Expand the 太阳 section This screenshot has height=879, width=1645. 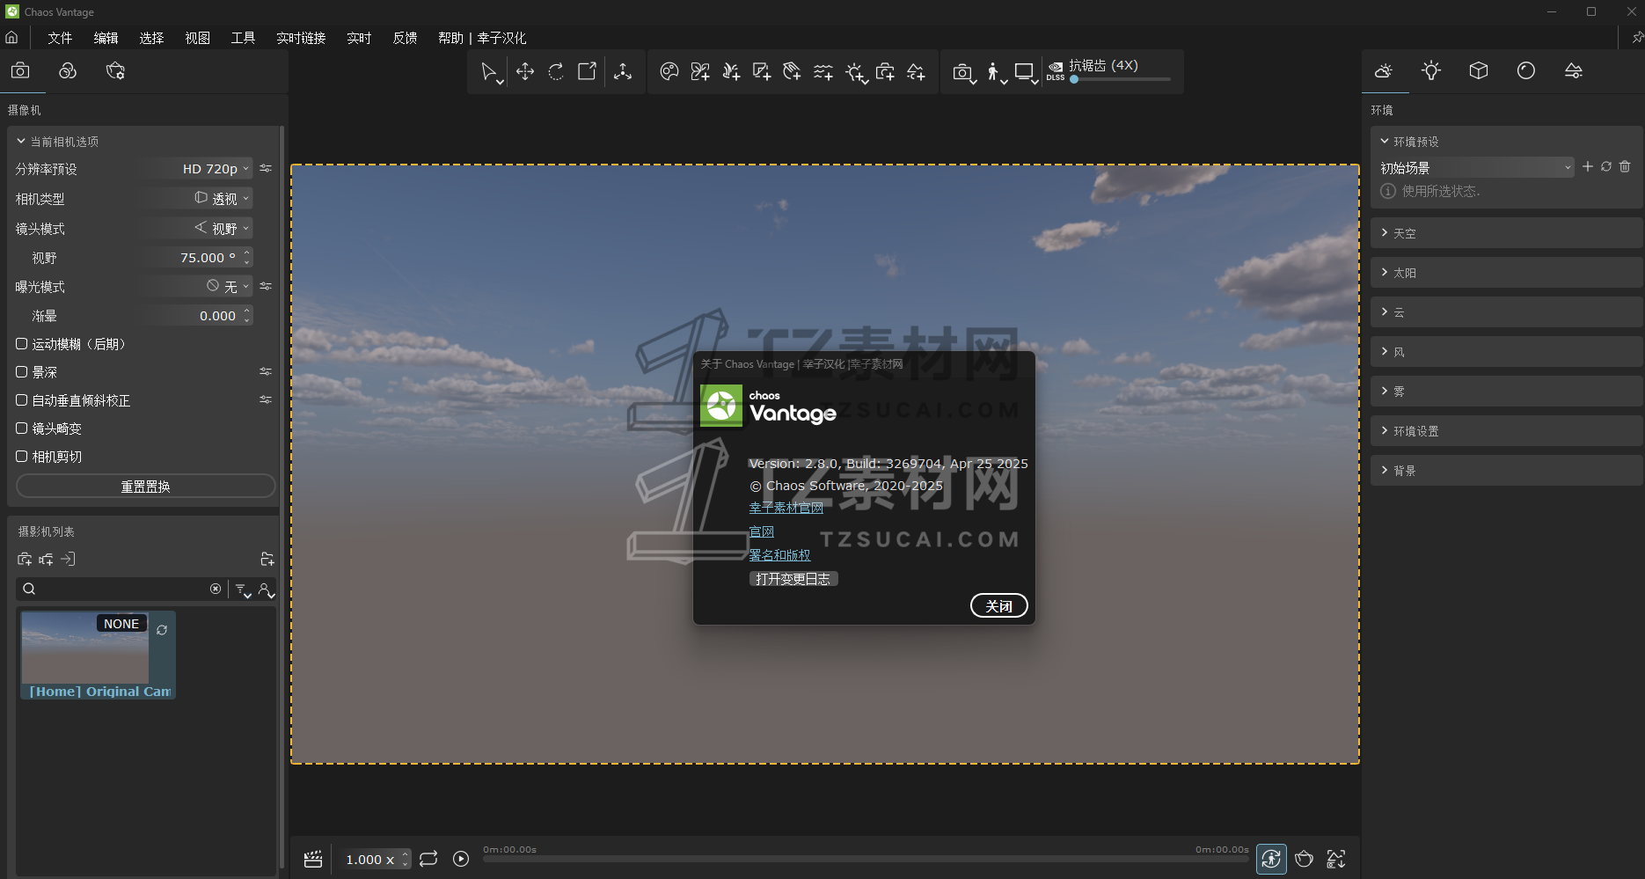coord(1506,273)
